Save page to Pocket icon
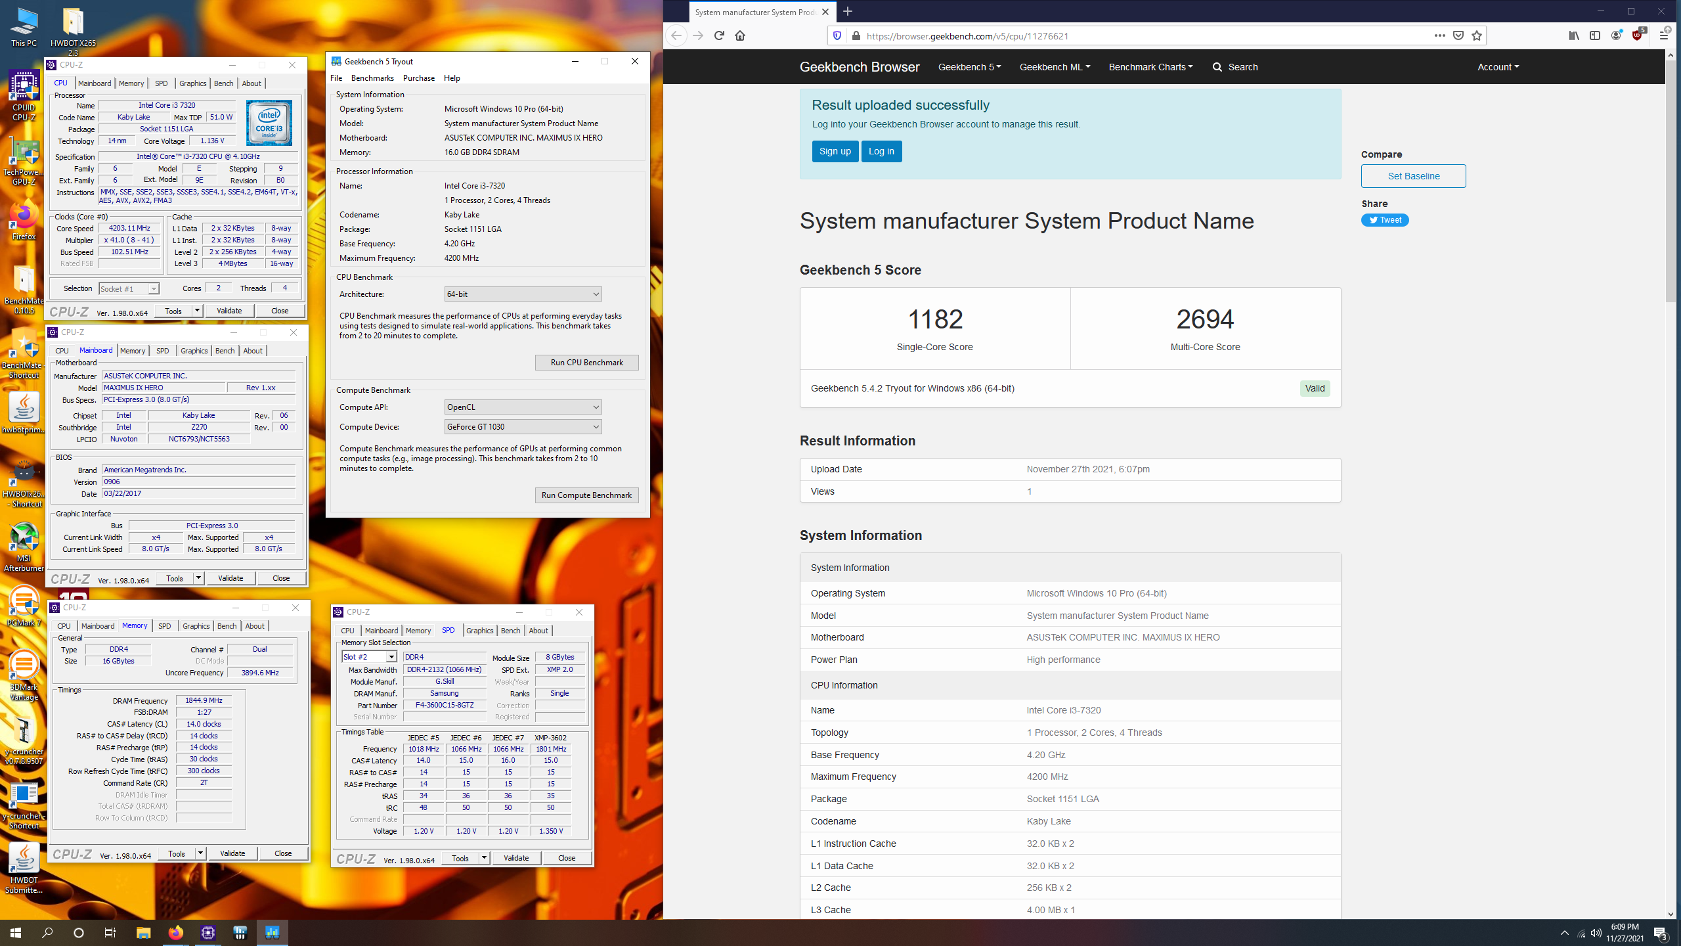1681x946 pixels. (x=1458, y=35)
